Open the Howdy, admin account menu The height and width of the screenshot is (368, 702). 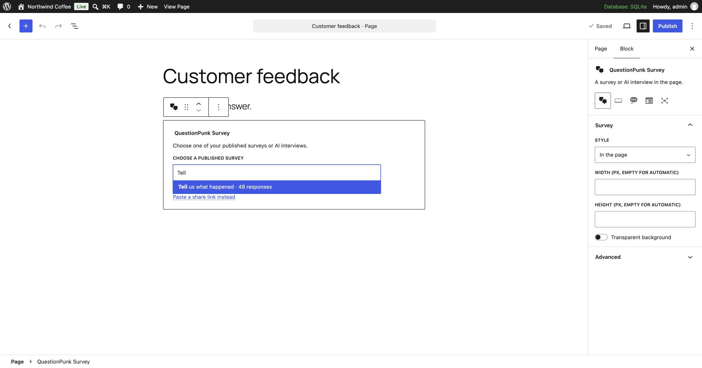click(x=675, y=6)
